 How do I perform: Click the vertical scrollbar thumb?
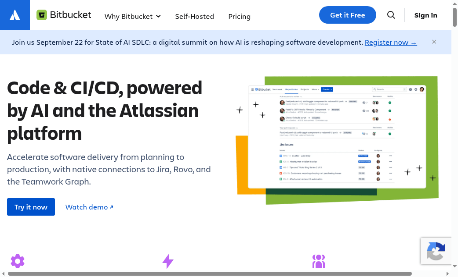click(455, 17)
